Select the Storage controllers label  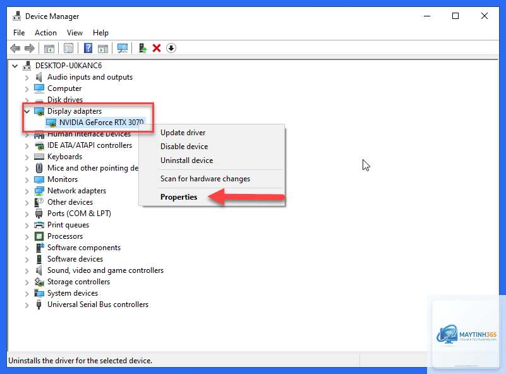(78, 282)
